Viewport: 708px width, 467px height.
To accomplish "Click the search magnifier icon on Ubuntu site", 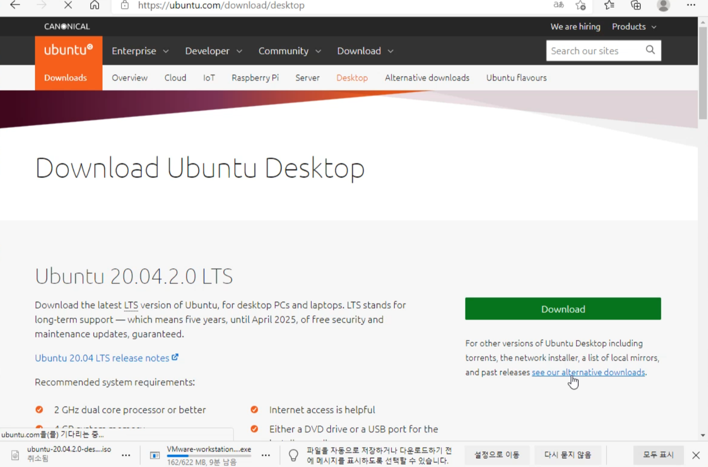I will (650, 50).
